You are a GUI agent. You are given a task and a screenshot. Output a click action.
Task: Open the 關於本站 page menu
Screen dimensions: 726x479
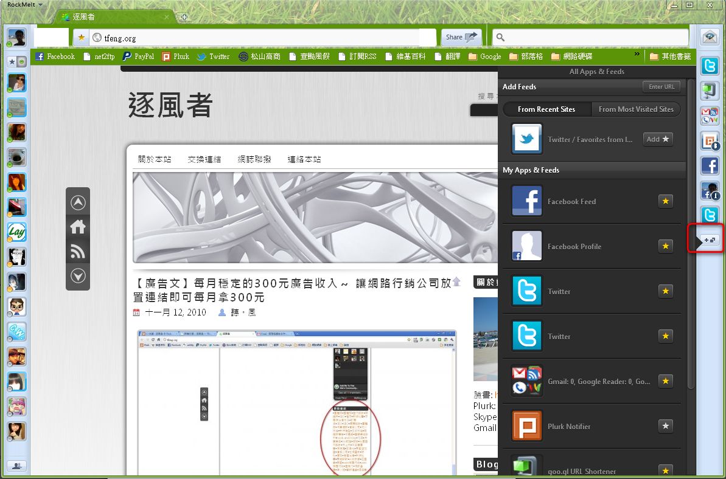(155, 159)
